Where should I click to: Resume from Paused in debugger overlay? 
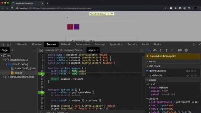(108, 14)
